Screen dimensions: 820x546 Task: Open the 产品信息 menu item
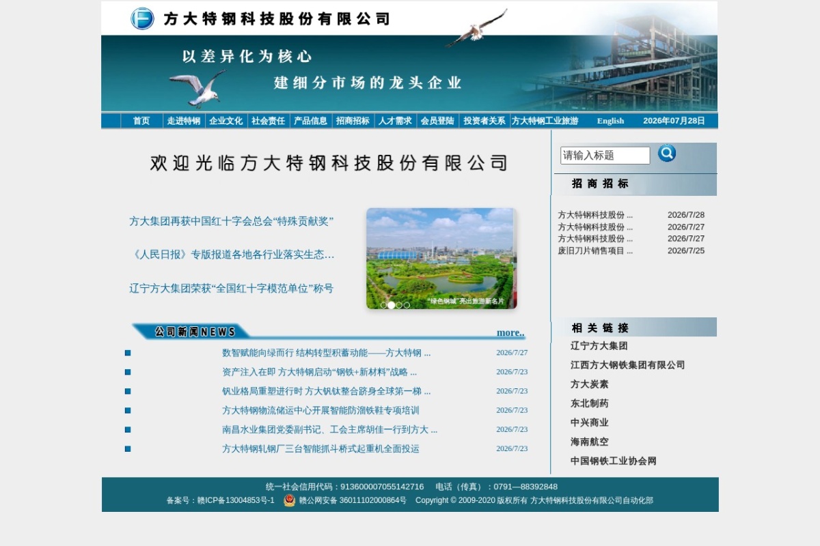pyautogui.click(x=310, y=121)
